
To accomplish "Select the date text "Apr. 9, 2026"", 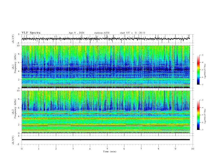I will click(76, 33).
